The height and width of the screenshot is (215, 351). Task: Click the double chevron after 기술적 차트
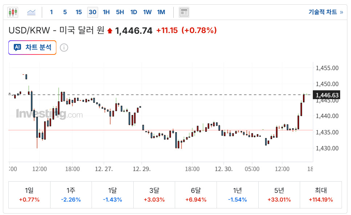click(x=341, y=12)
